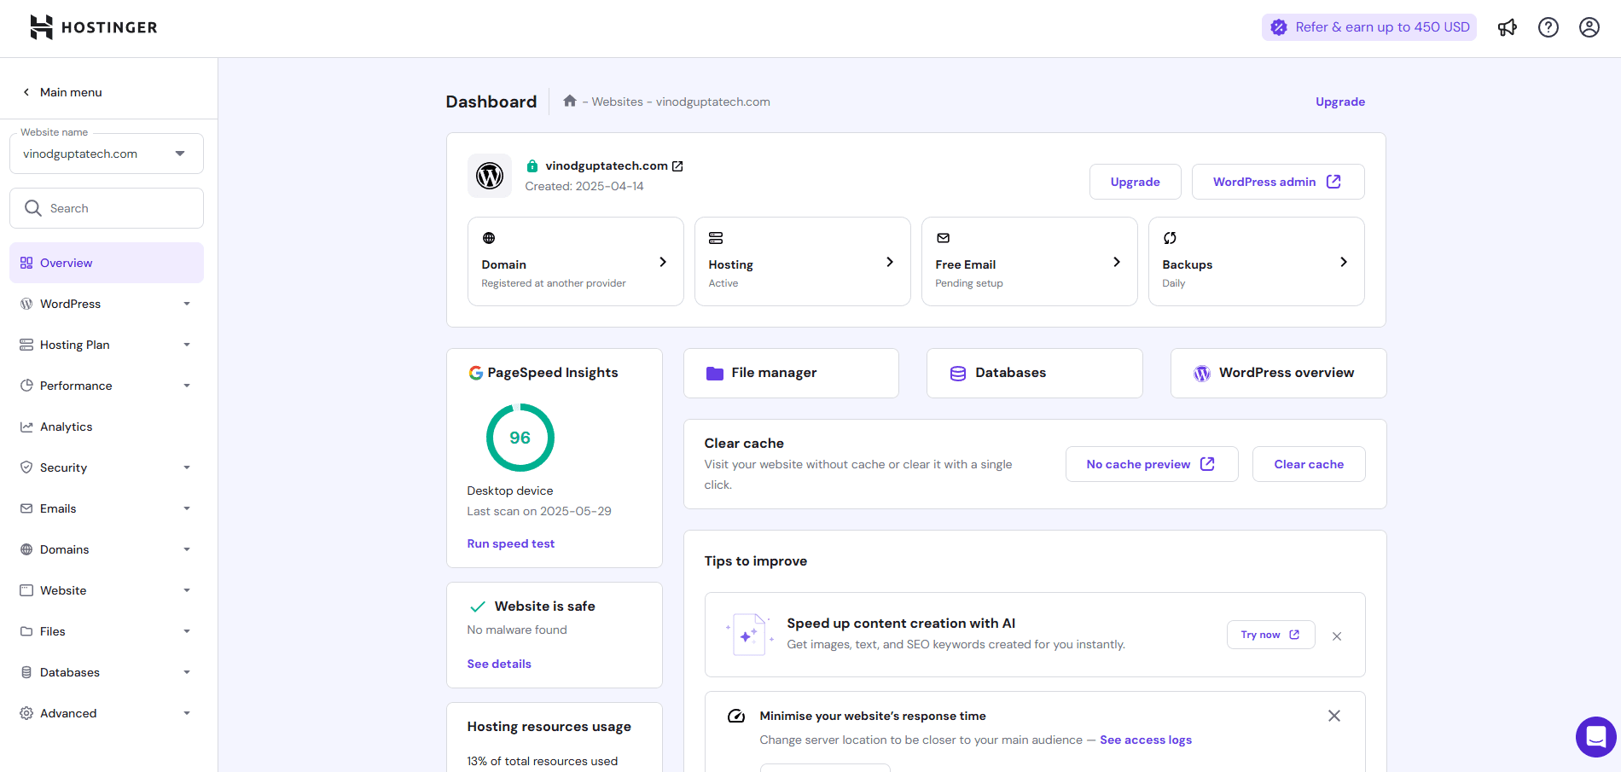Click Run speed test link
1621x772 pixels.
(511, 543)
